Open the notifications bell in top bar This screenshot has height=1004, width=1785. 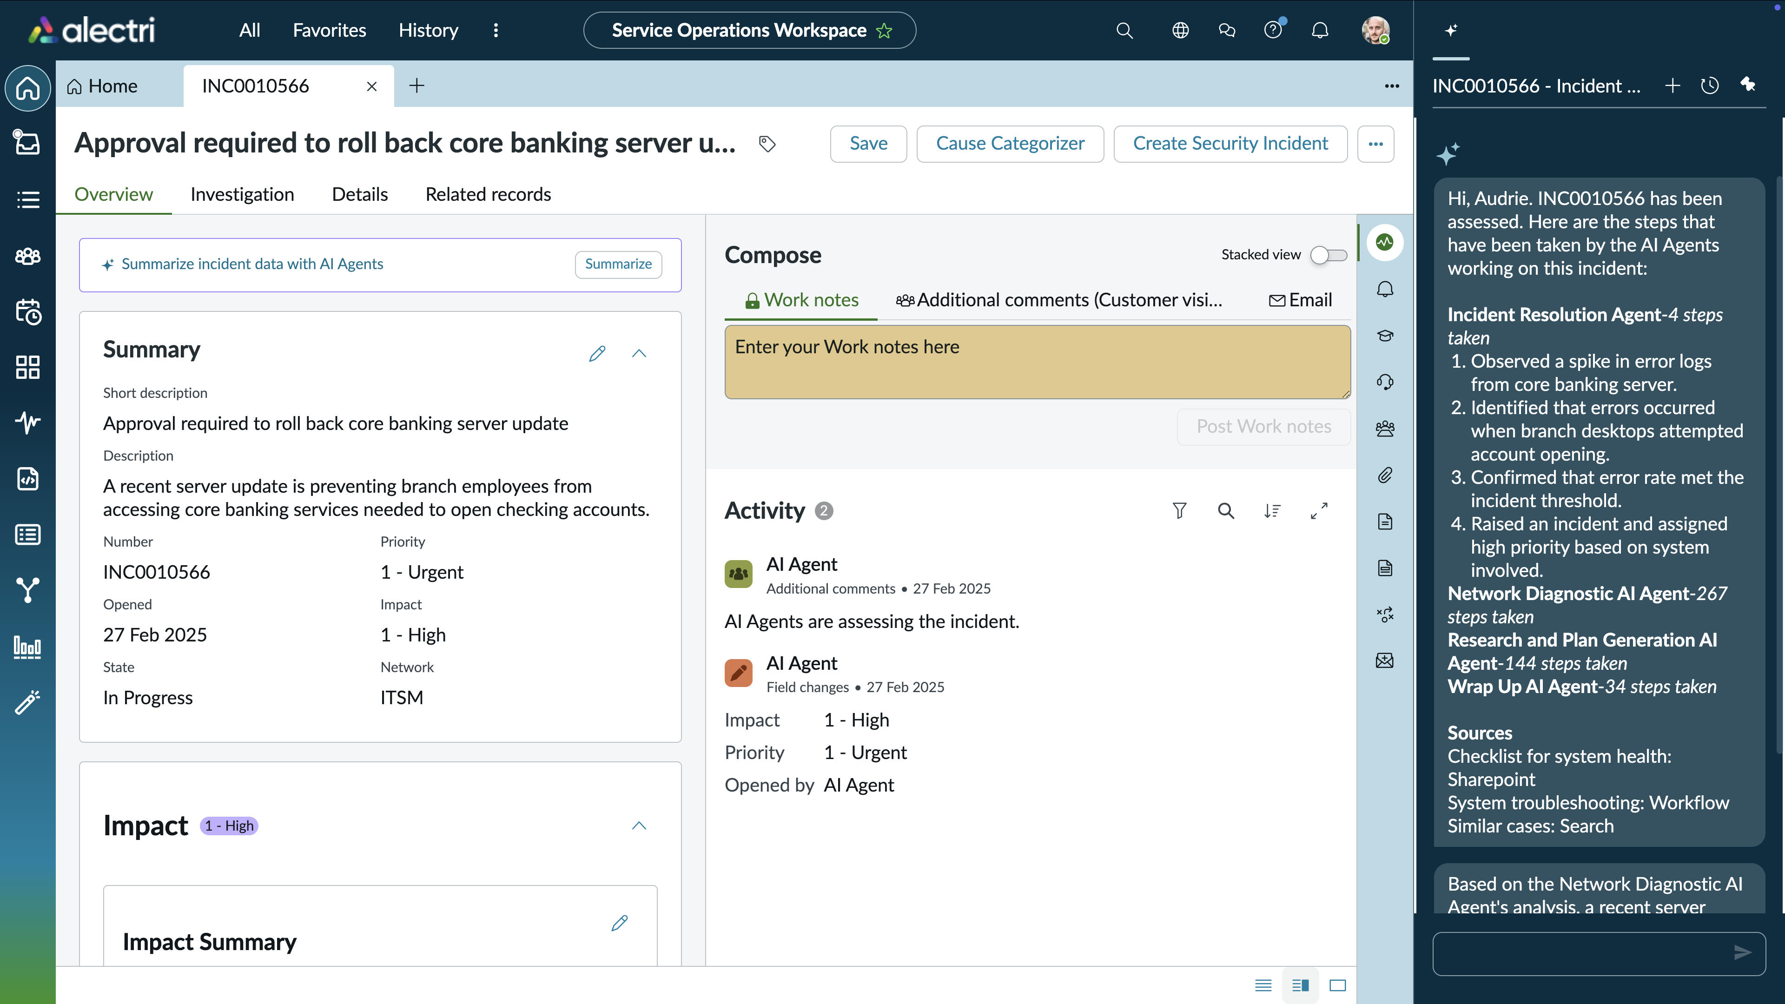tap(1320, 31)
